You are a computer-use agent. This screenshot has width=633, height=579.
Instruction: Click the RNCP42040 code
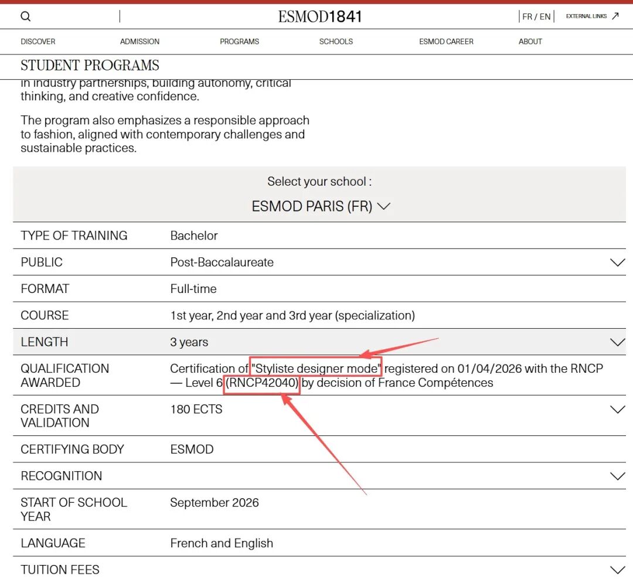(261, 383)
